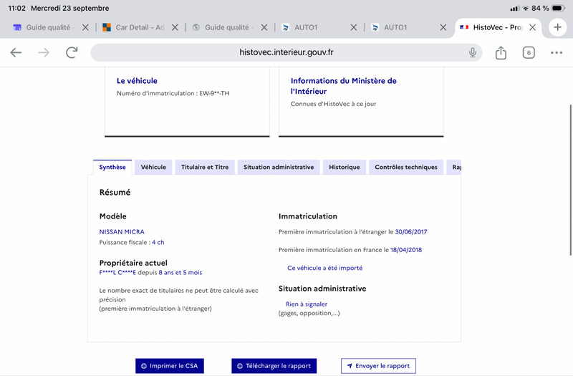Screen dimensions: 573x376
Task: Click 'Ce véhicule a été importé' text
Action: pos(325,268)
